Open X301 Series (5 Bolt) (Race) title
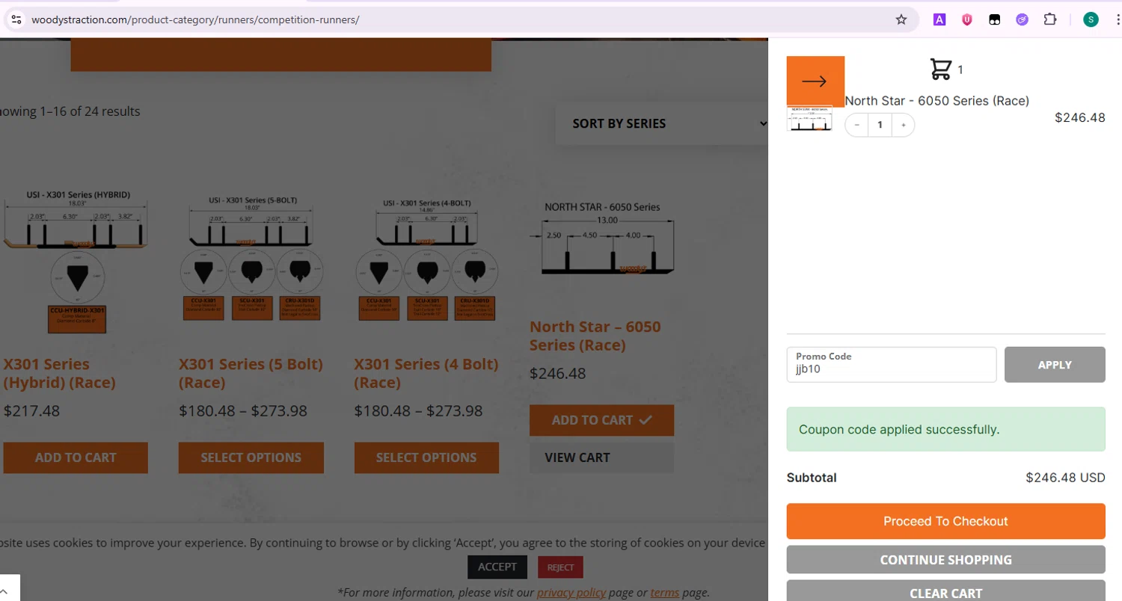Image resolution: width=1122 pixels, height=601 pixels. 251,373
